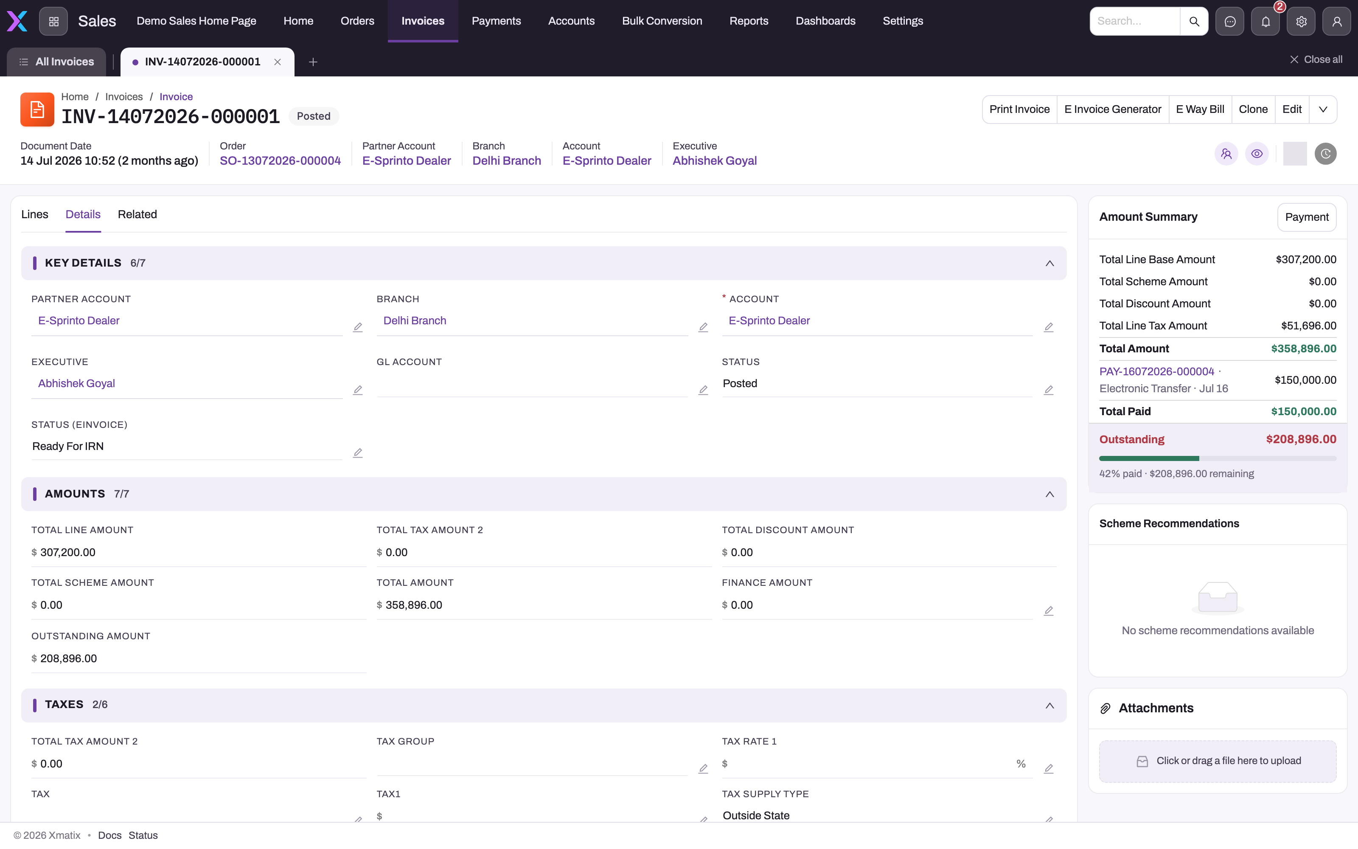Edit the Status (Einvoice) pencil icon

[x=357, y=453]
